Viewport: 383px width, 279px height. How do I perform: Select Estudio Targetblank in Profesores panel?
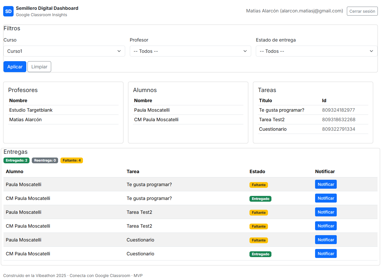31,110
